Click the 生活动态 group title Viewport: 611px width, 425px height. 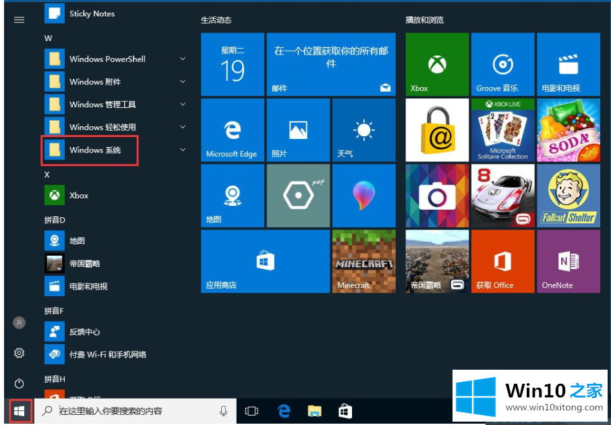(x=216, y=20)
